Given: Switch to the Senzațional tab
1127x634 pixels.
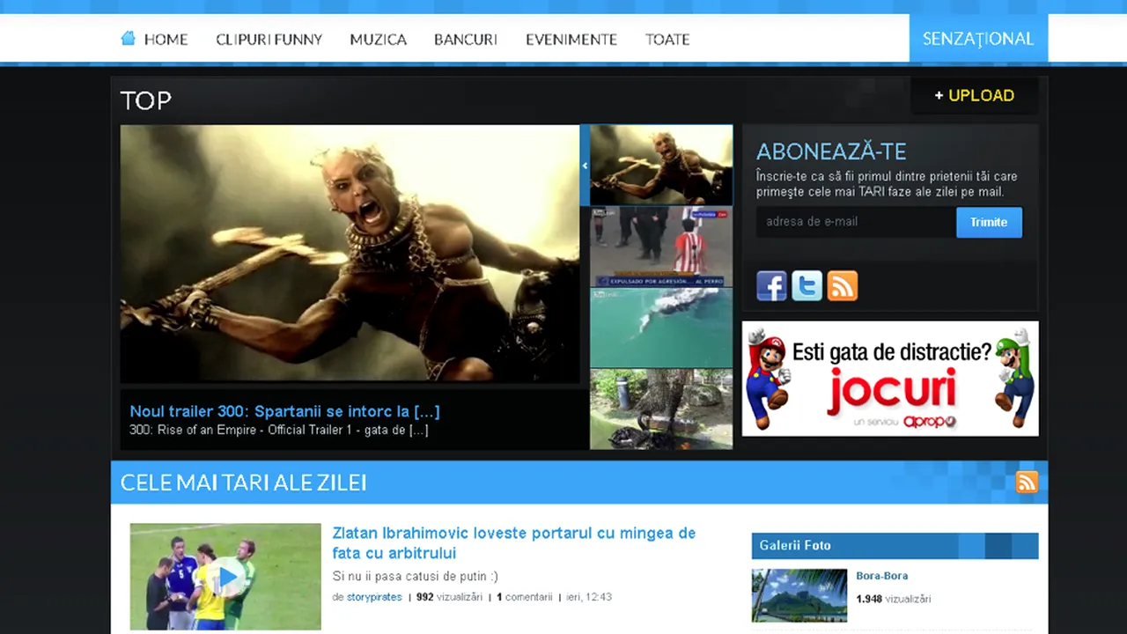Looking at the screenshot, I should click(x=977, y=39).
